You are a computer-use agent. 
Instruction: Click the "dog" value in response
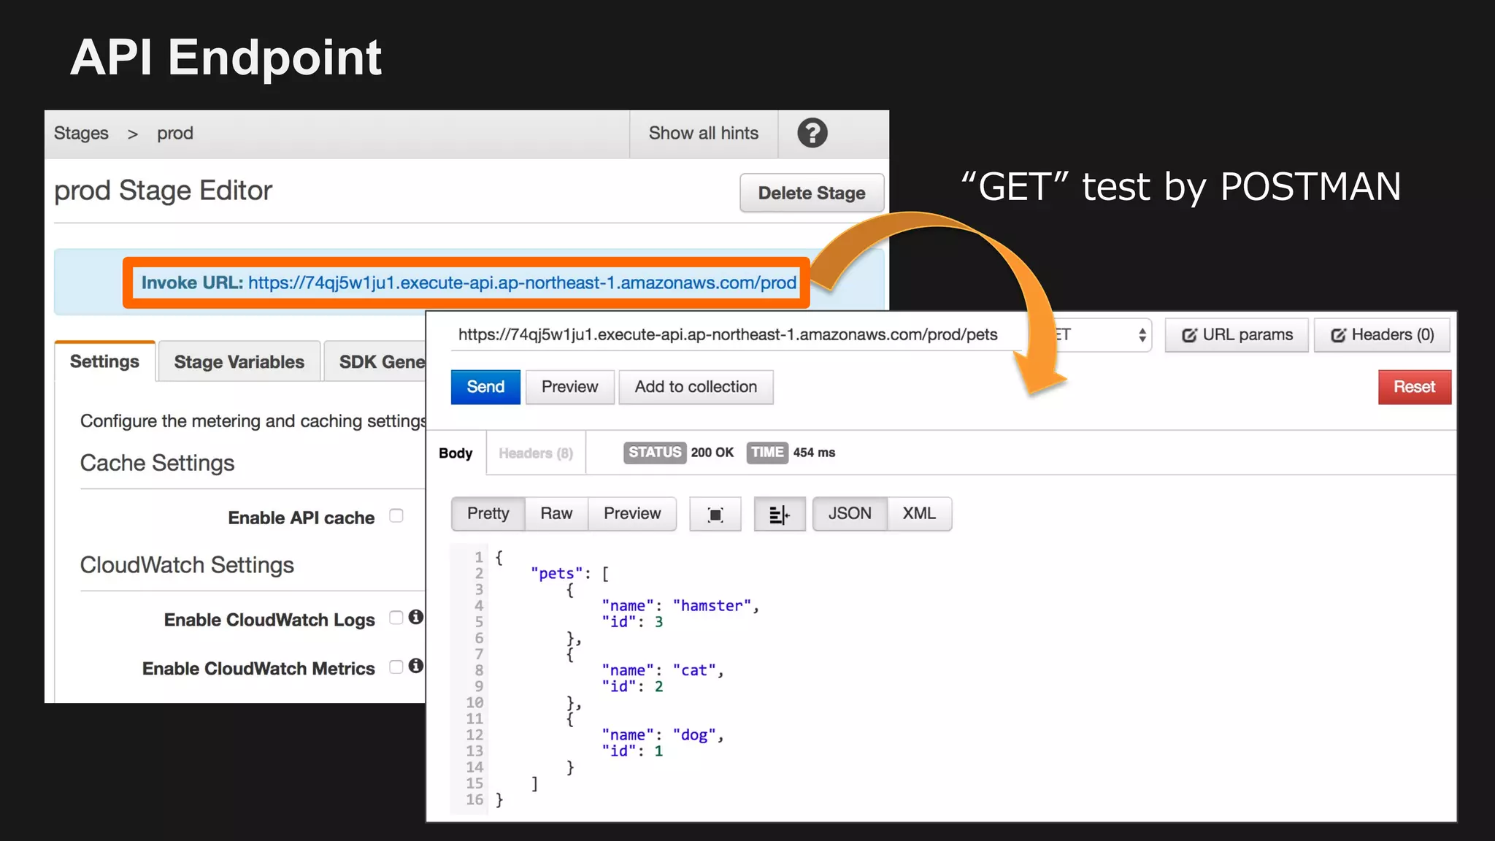tap(694, 735)
